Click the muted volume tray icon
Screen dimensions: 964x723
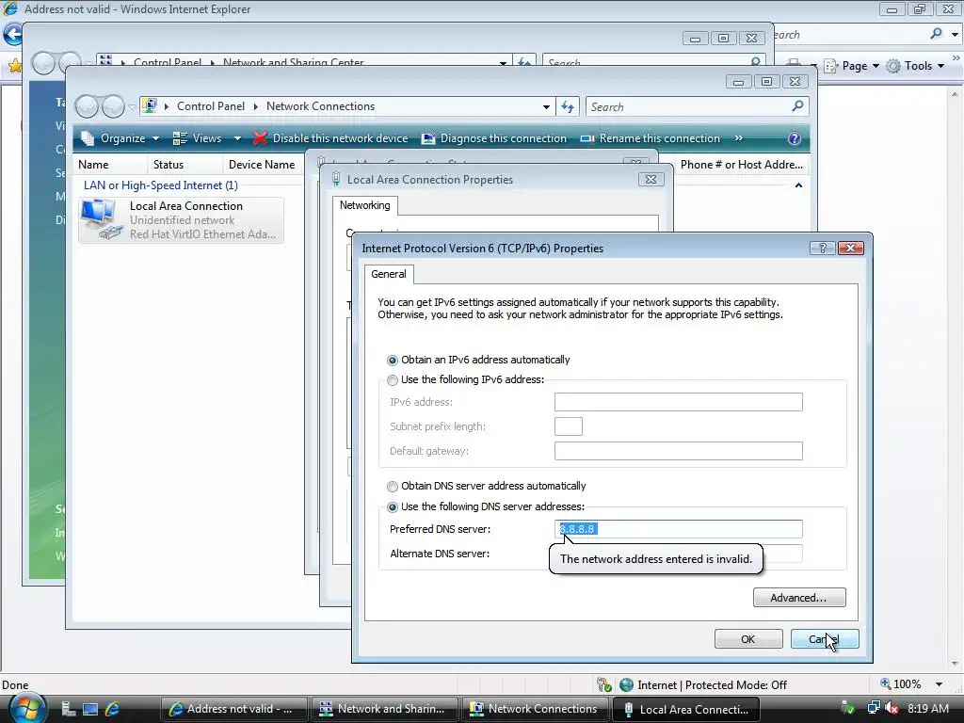[x=892, y=708]
